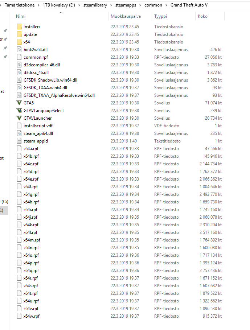Viewport: 250px width, 330px height.
Task: Select the x64b.rpf file icon
Action: (x=19, y=156)
